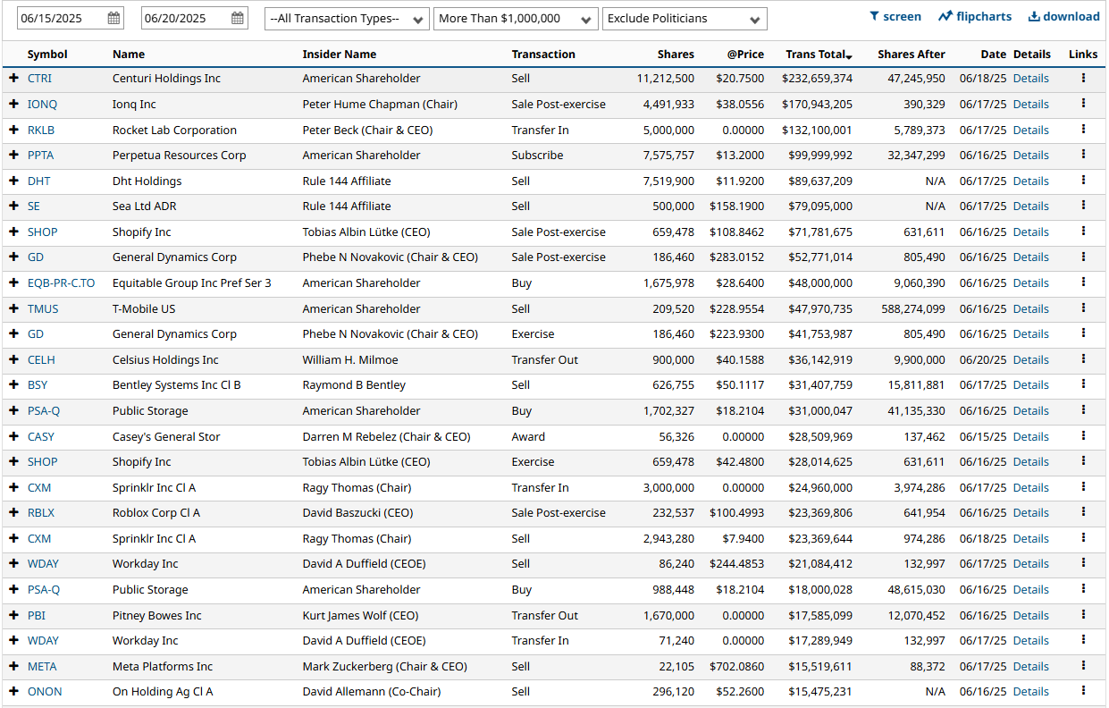Select the Subscribe transaction cell
The width and height of the screenshot is (1109, 708).
537,155
